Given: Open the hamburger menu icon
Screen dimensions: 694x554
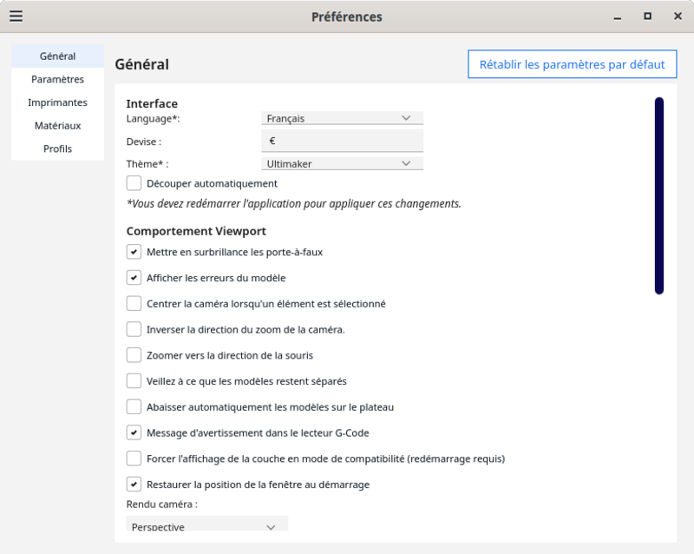Looking at the screenshot, I should [16, 16].
